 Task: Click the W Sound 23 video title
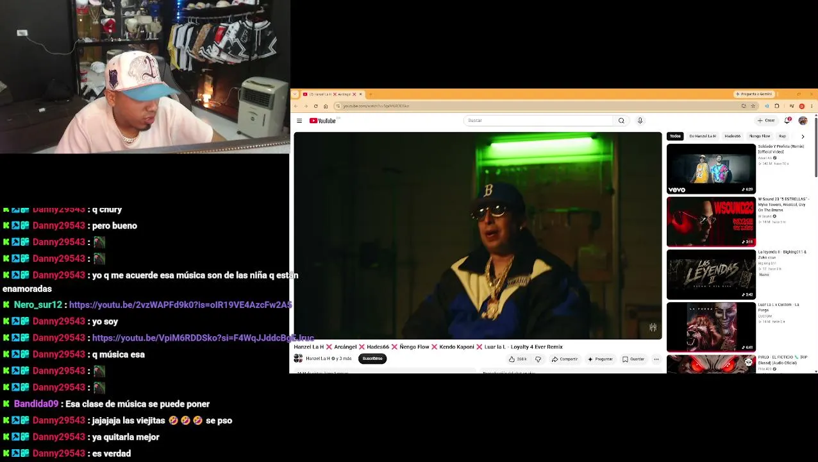pyautogui.click(x=783, y=204)
